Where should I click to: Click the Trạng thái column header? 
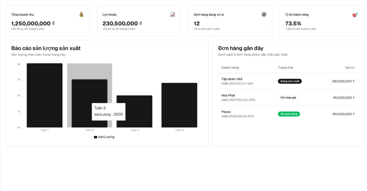click(285, 68)
